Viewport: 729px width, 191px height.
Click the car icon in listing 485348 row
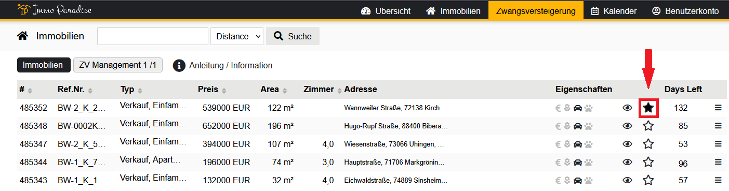(578, 126)
